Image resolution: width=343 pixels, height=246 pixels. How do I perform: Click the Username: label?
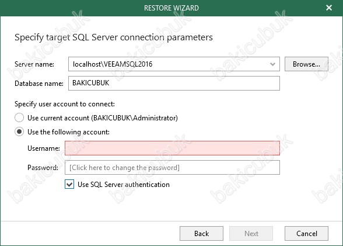tap(44, 148)
